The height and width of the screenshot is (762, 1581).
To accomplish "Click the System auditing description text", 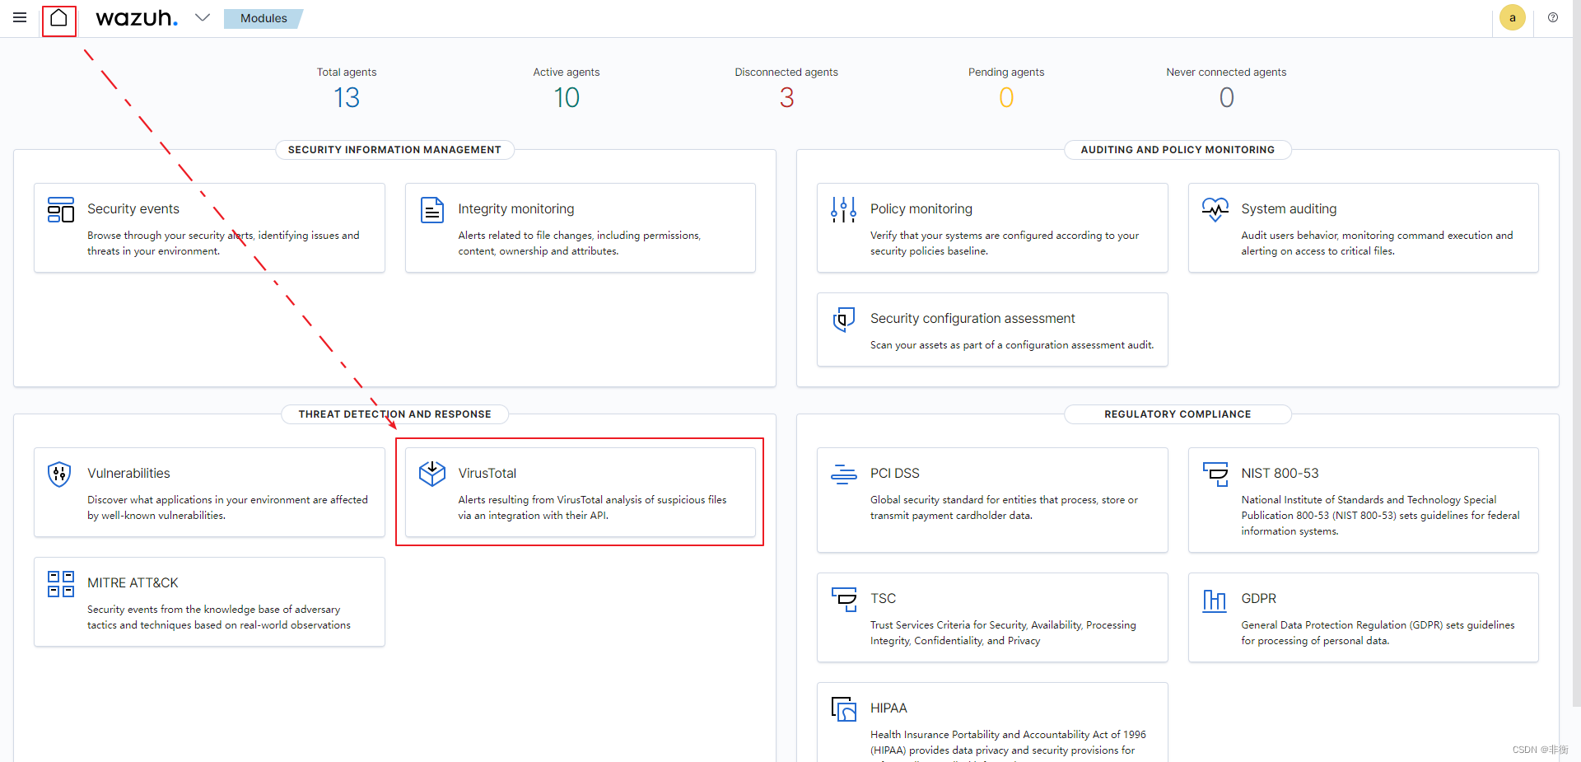I will click(1377, 243).
